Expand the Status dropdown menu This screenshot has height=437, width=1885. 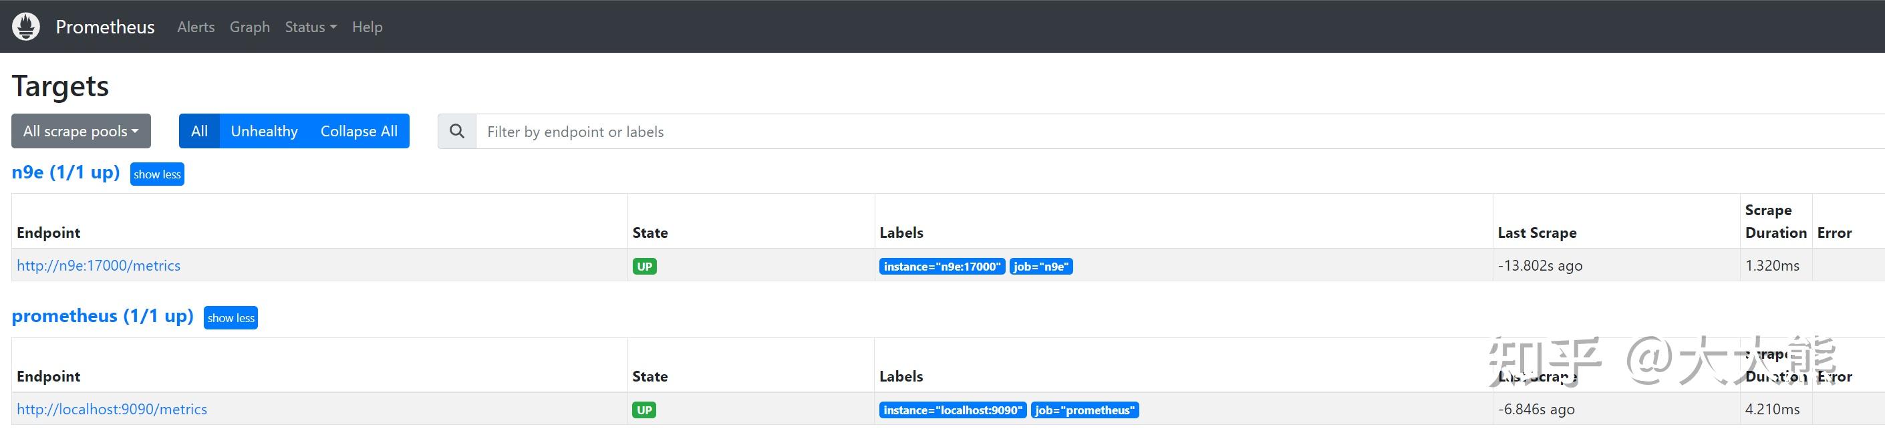(310, 27)
